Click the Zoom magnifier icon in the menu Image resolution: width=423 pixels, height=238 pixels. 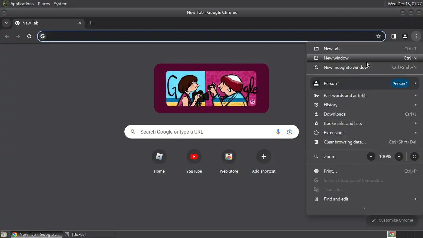(x=316, y=156)
